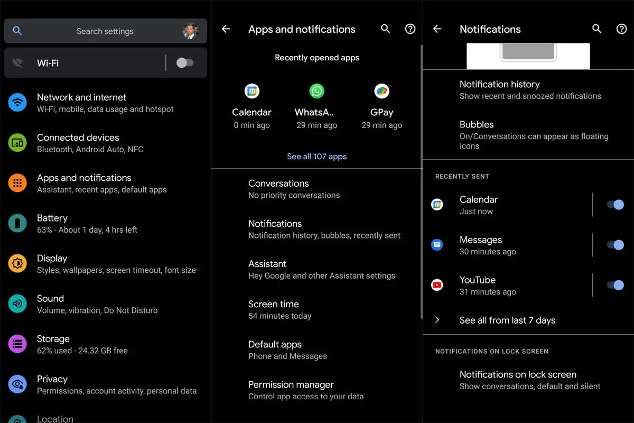
Task: Disable Messages notifications toggle
Action: tap(616, 245)
